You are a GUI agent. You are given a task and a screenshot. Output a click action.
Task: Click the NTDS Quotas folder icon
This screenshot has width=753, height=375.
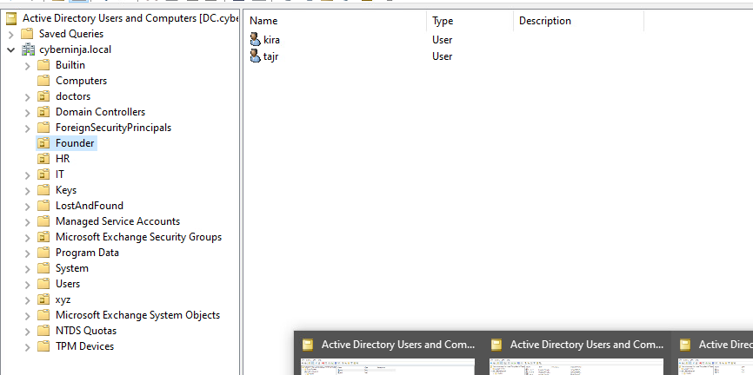pyautogui.click(x=43, y=331)
